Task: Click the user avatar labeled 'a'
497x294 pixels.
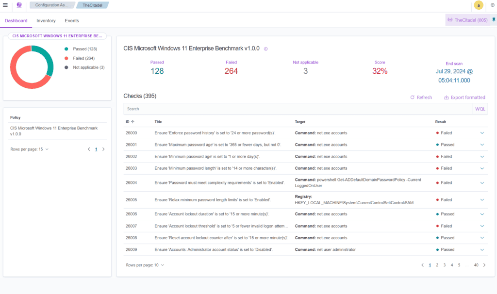Action: click(478, 5)
